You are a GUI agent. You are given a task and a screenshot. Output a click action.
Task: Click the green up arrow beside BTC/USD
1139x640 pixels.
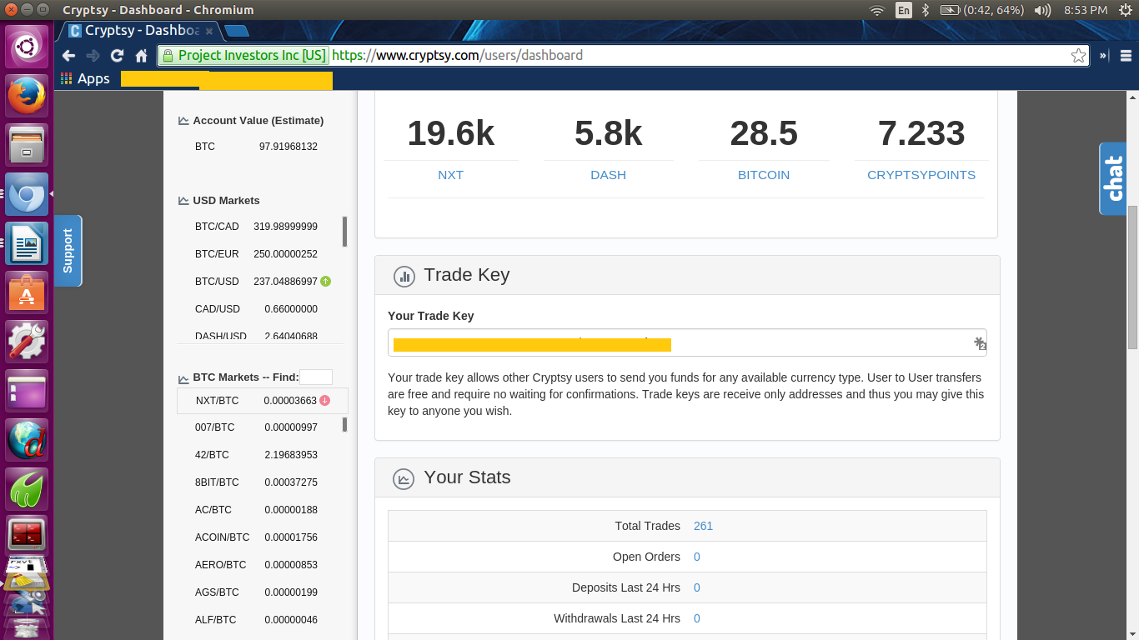click(x=325, y=282)
